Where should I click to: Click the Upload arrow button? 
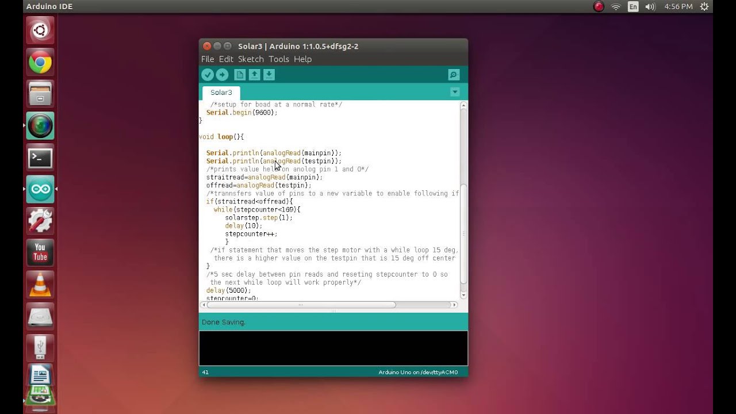pos(222,75)
